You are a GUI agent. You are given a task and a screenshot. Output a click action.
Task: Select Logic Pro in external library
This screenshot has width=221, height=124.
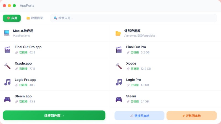(133, 80)
